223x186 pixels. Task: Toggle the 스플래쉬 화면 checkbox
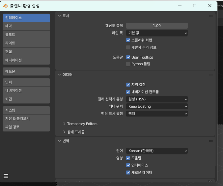tap(128, 40)
